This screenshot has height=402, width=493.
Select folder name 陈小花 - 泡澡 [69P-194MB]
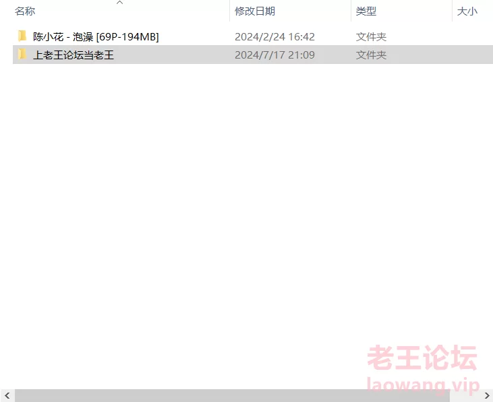[x=96, y=37]
